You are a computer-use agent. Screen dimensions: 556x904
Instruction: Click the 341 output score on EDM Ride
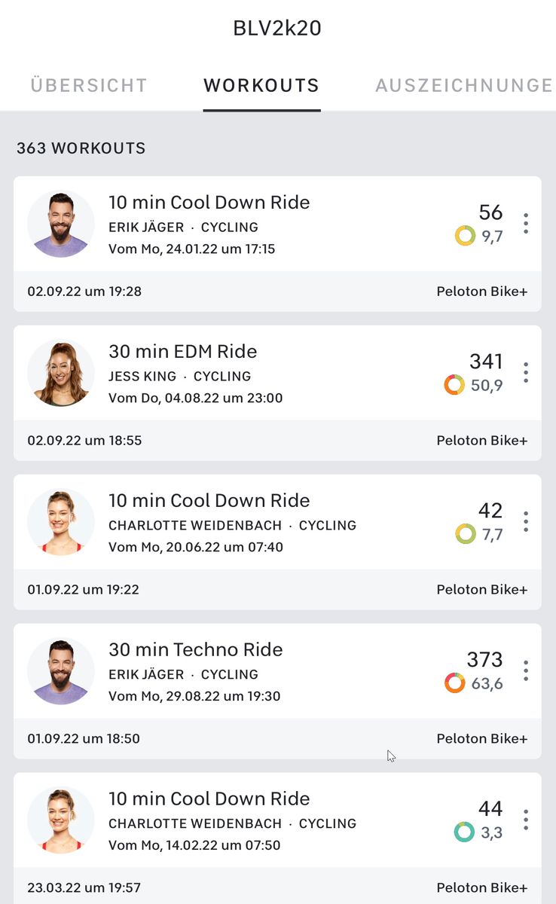[486, 362]
